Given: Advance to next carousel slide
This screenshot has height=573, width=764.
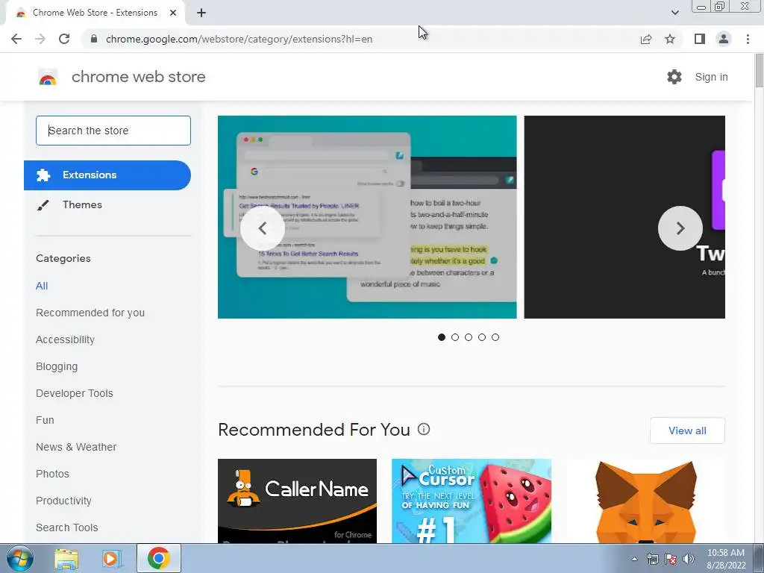Looking at the screenshot, I should tap(680, 228).
